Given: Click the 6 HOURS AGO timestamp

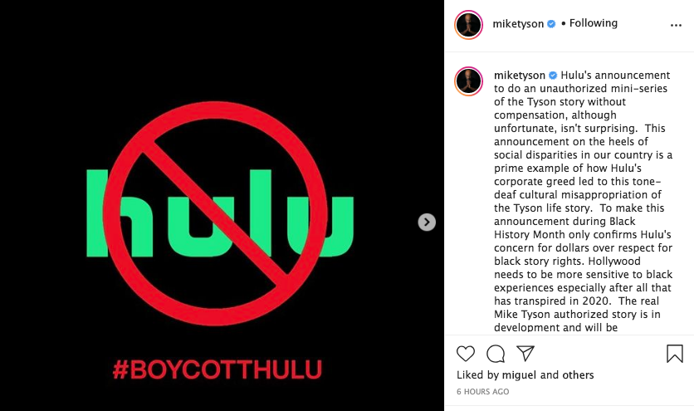Looking at the screenshot, I should [483, 392].
